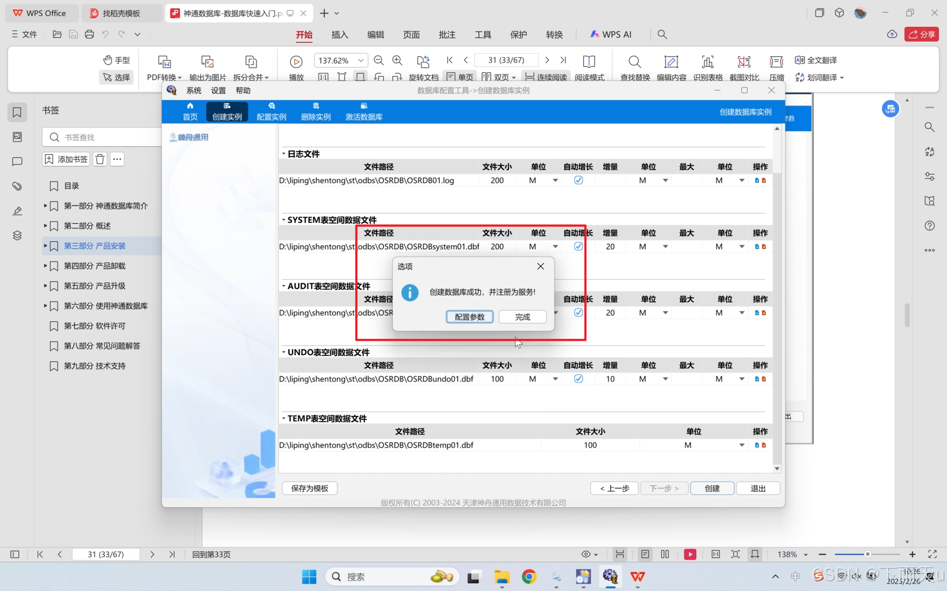The image size is (947, 591).
Task: Collapse the 日志文件 section
Action: pos(284,154)
